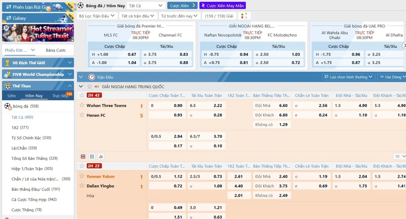The height and width of the screenshot is (219, 406).
Task: Toggle favorite star for Henan FC
Action: 82,115
